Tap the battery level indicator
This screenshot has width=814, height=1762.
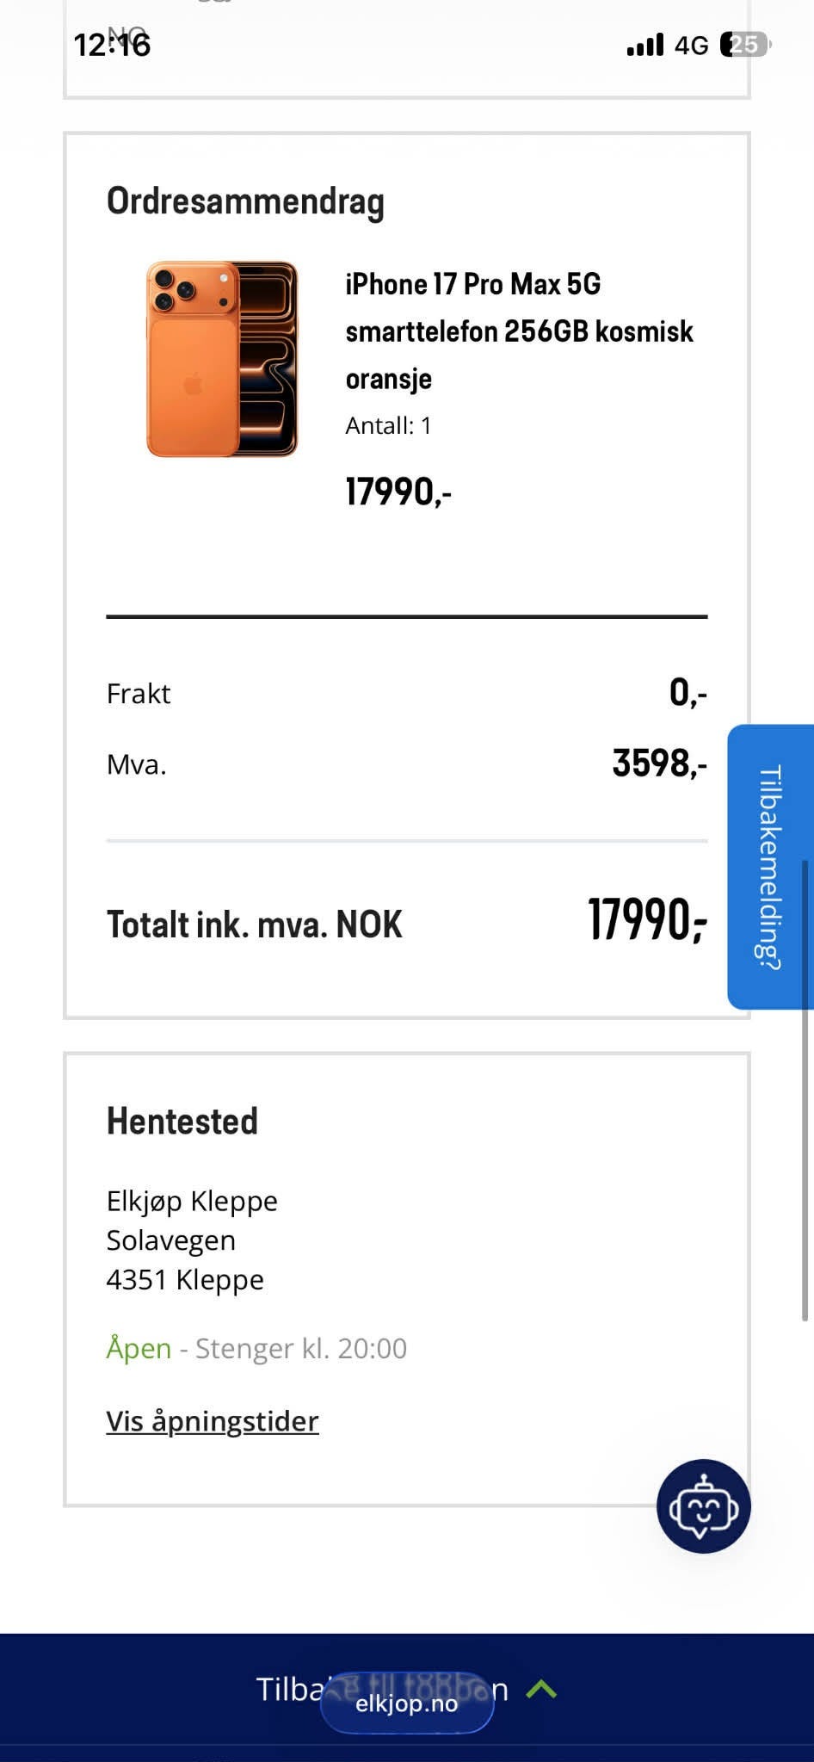746,44
